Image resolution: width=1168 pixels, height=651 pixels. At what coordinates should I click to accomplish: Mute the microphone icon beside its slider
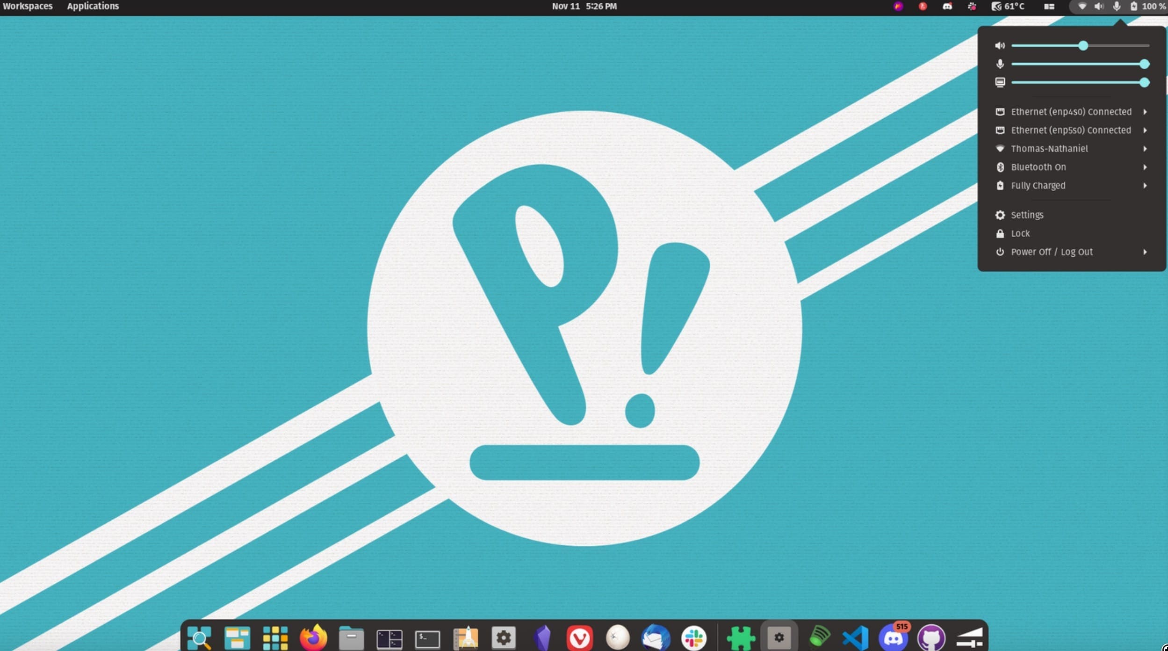click(x=1000, y=64)
